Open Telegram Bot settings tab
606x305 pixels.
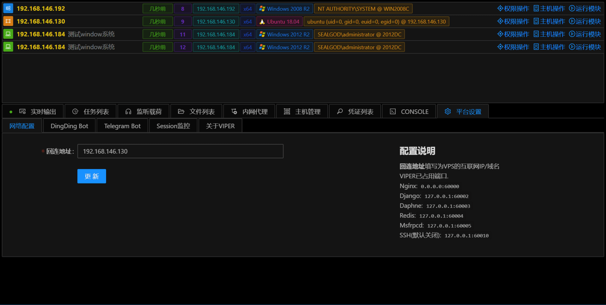point(122,126)
